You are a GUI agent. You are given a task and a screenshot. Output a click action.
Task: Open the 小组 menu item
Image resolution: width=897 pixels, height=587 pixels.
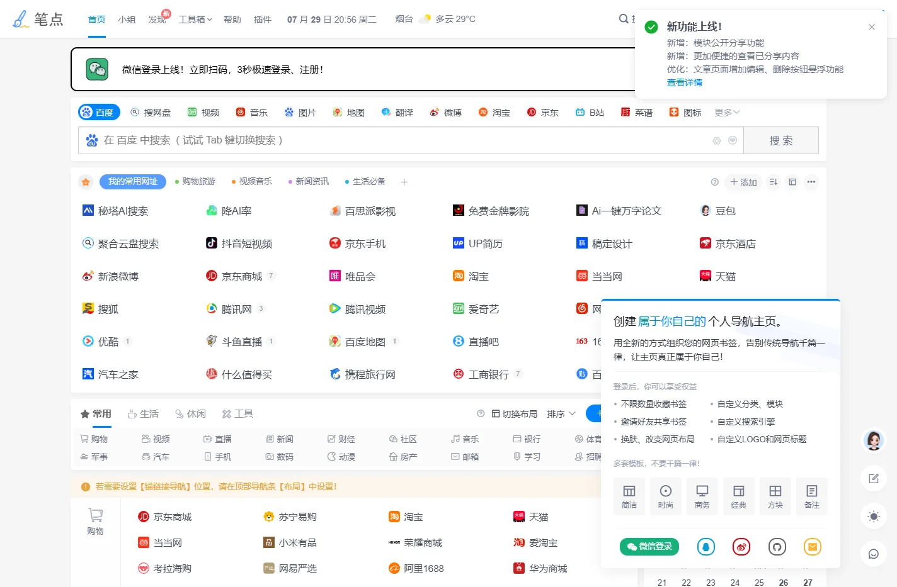pyautogui.click(x=127, y=20)
